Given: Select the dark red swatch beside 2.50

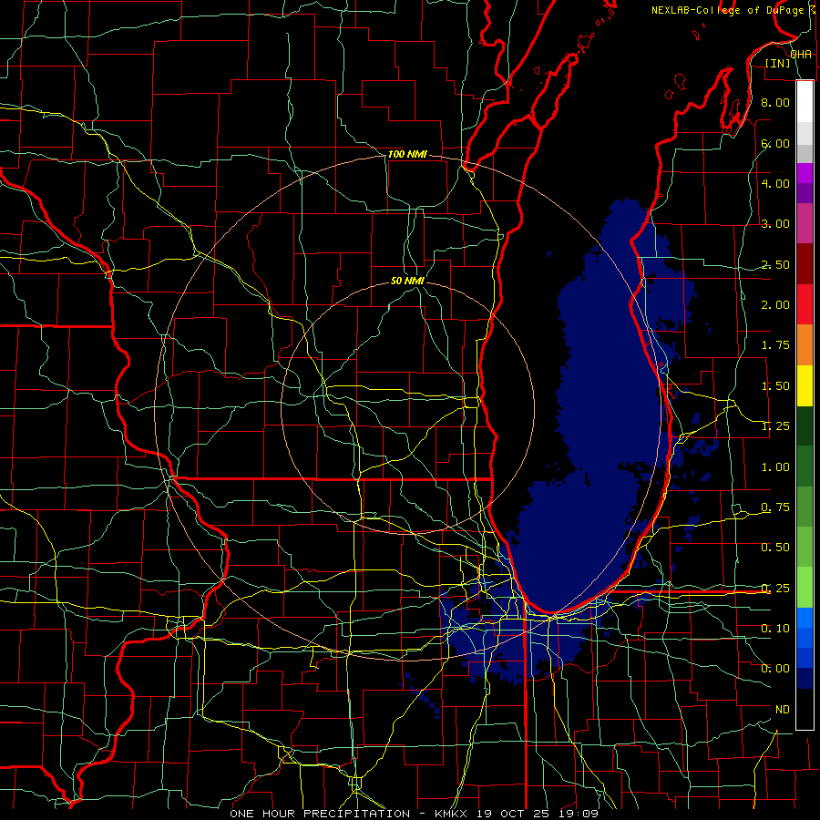Looking at the screenshot, I should click(x=805, y=264).
